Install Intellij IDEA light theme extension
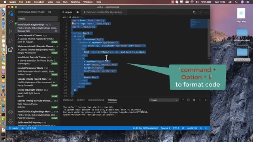253x142 pixels. pos(55,96)
